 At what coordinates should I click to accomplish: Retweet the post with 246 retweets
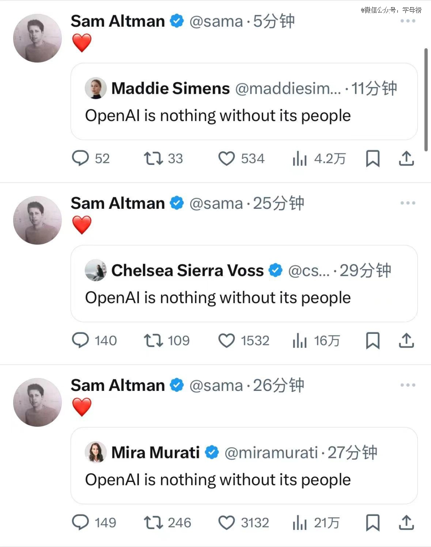click(154, 522)
